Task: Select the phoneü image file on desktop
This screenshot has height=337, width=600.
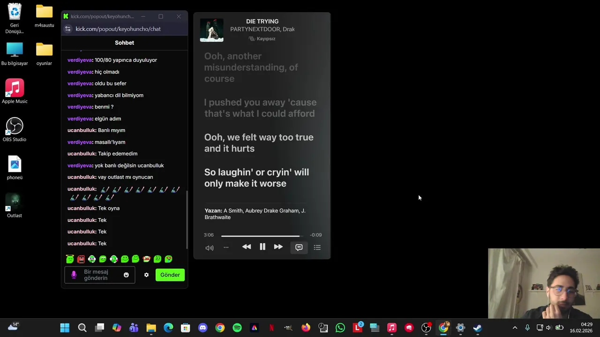Action: [15, 168]
